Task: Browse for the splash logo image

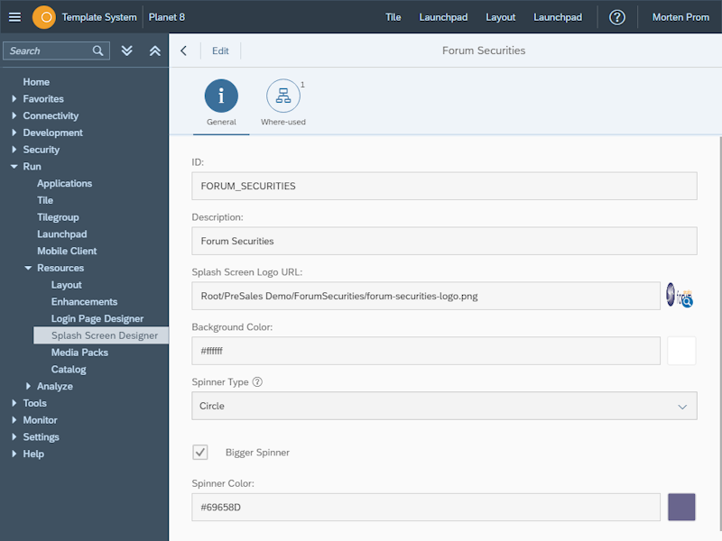Action: (x=680, y=296)
